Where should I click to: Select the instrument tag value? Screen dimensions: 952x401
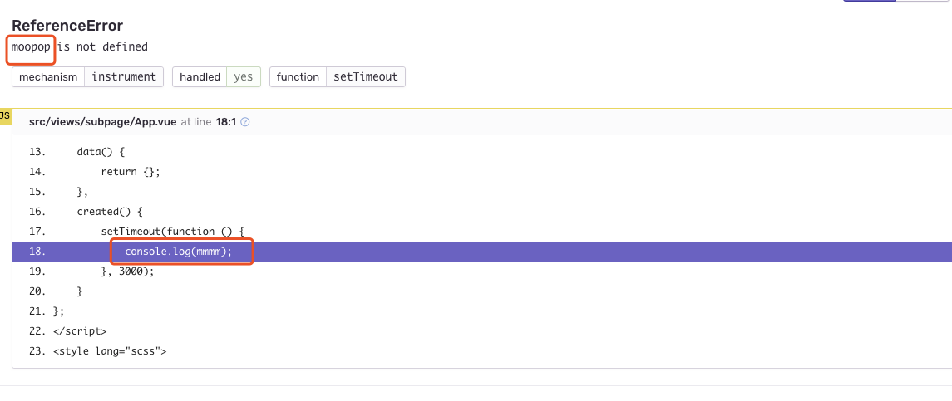(x=124, y=77)
